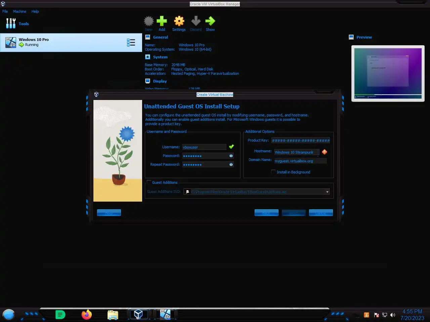Show the Repeat Password characters
Image resolution: width=430 pixels, height=322 pixels.
coord(231,164)
